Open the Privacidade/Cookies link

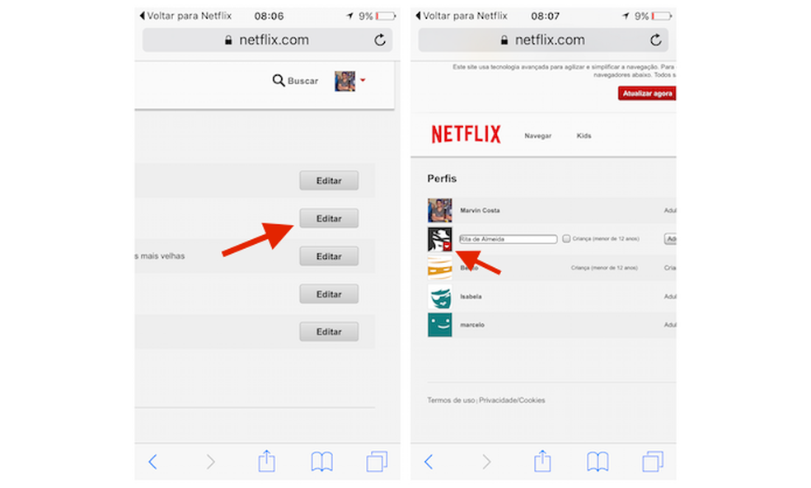tap(513, 400)
